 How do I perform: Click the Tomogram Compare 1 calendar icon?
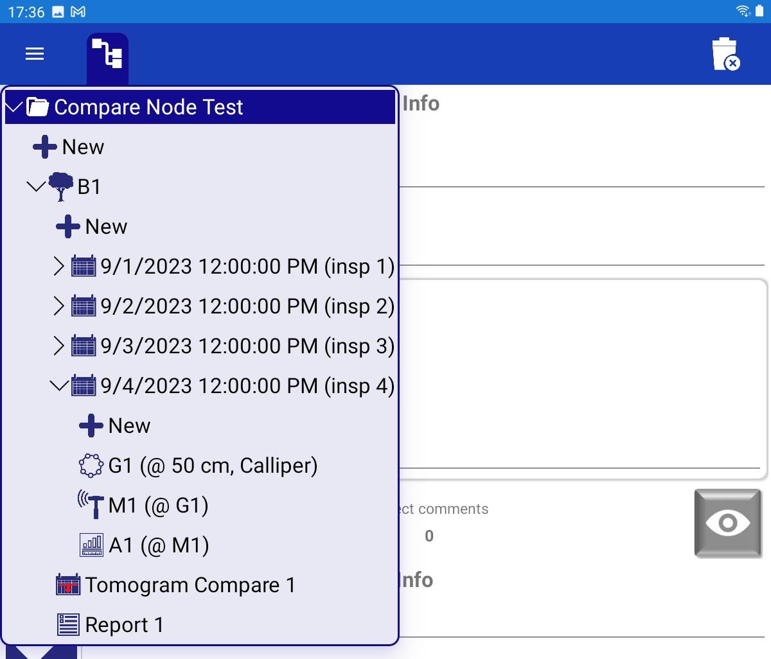click(68, 584)
